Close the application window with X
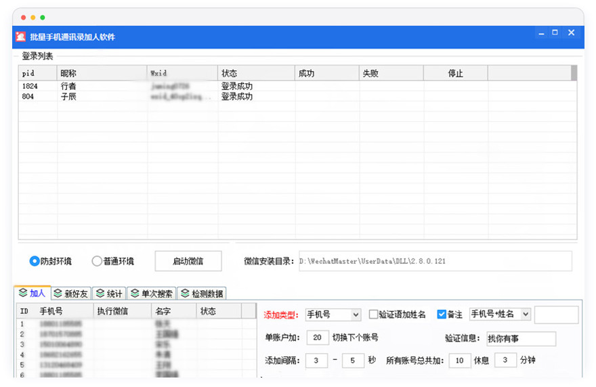Screen dimensions: 596x387 [572, 32]
